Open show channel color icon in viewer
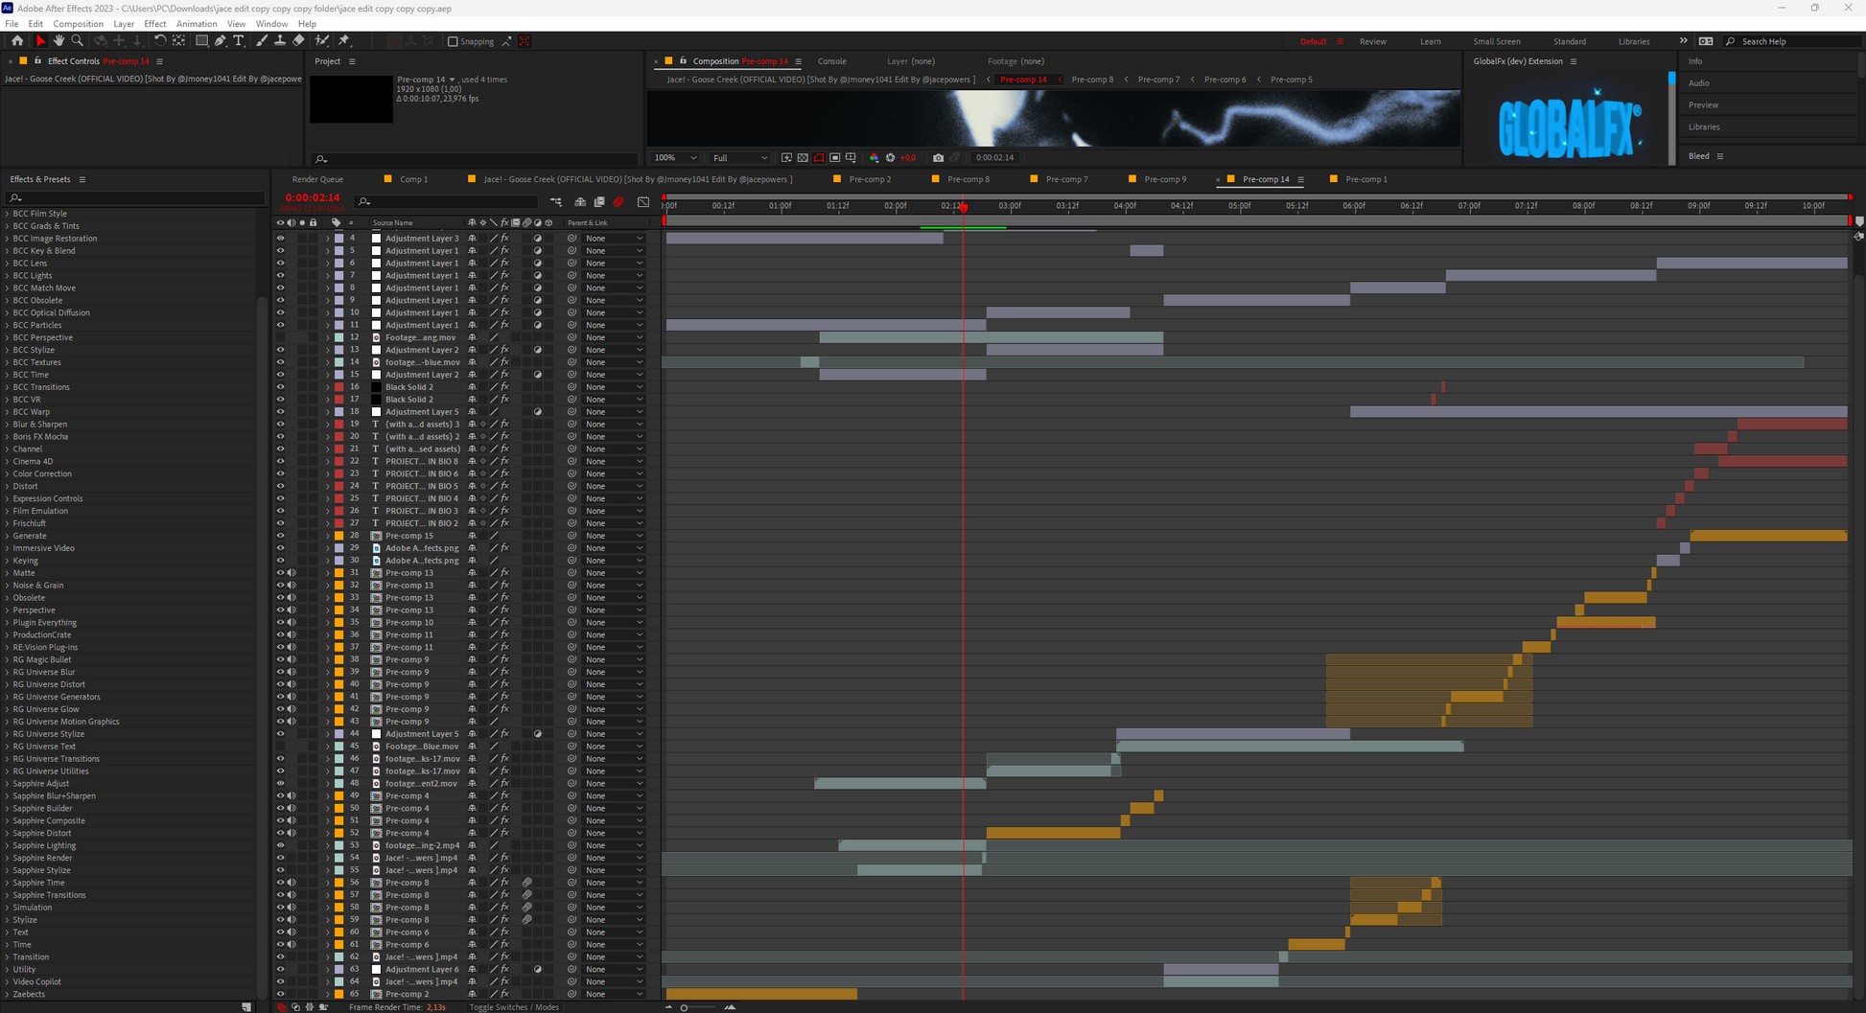The width and height of the screenshot is (1866, 1013). [x=874, y=158]
